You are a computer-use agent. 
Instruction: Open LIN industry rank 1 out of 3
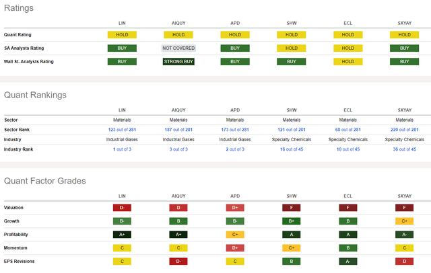(122, 149)
